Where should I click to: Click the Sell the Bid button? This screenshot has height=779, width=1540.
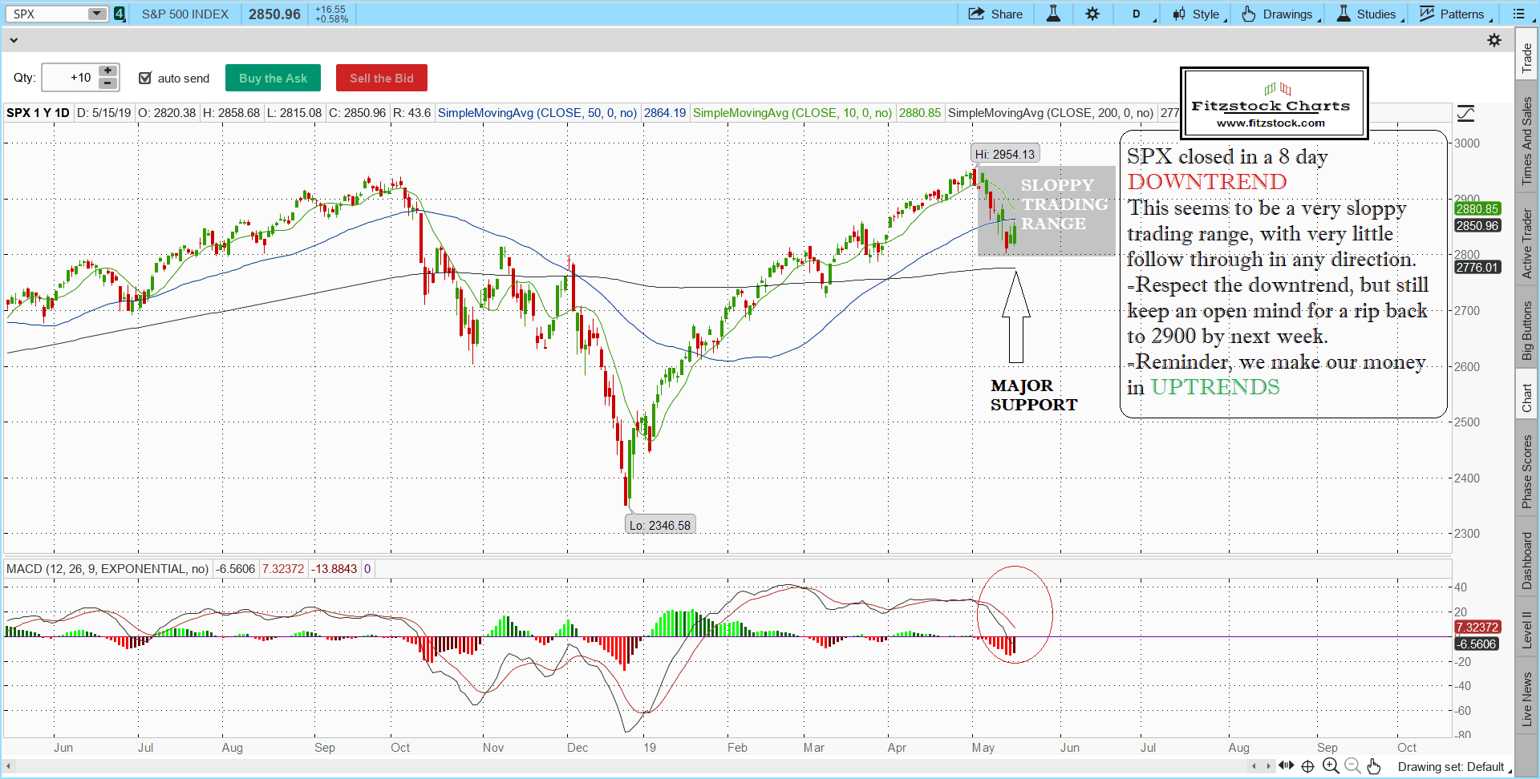pos(381,78)
